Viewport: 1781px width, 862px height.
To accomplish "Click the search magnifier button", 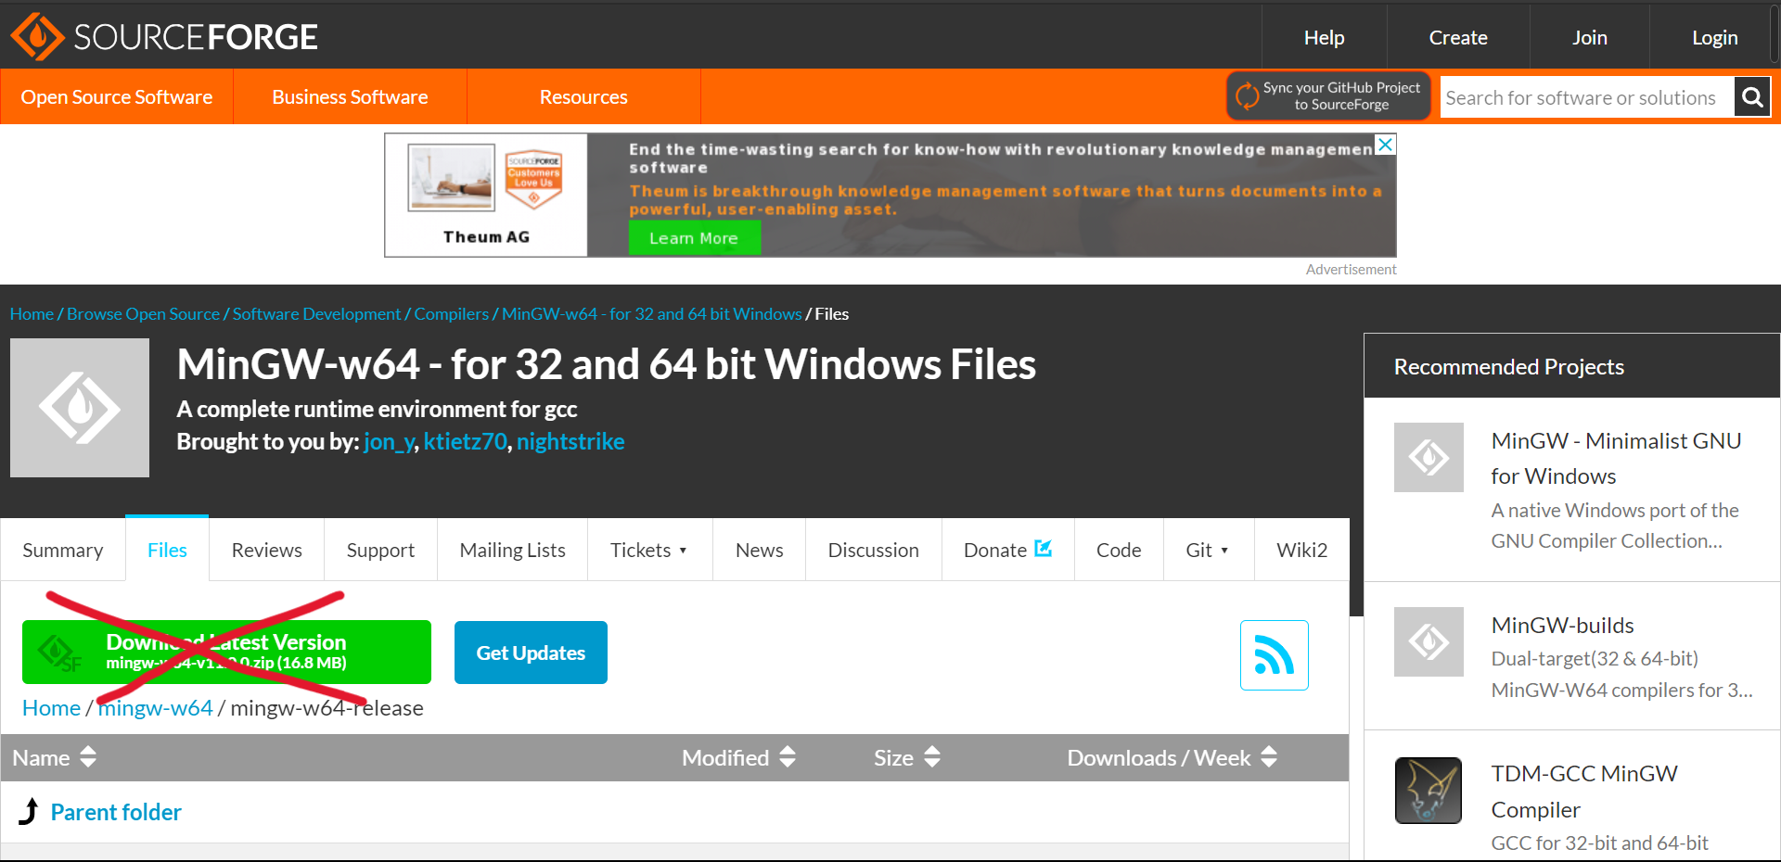I will [x=1751, y=97].
